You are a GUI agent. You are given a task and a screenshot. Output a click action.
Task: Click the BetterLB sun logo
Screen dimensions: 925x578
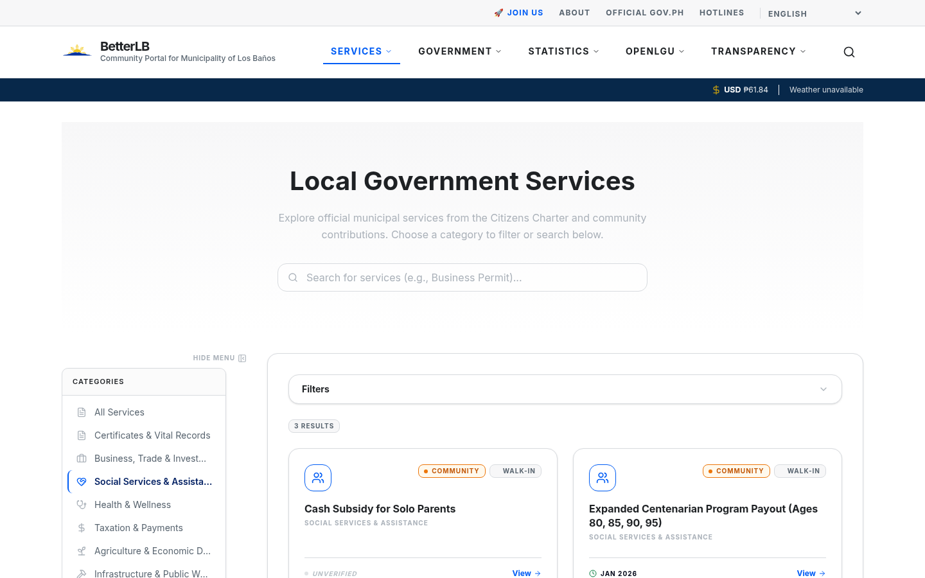[x=77, y=51]
